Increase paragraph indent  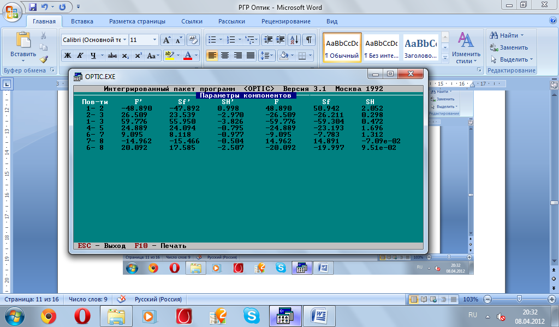[x=281, y=39]
